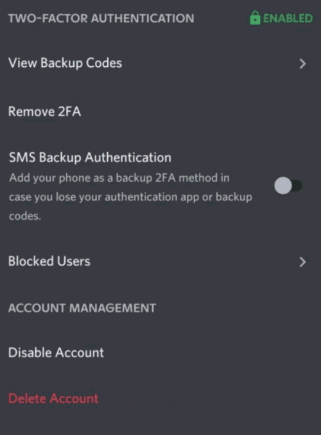This screenshot has height=435, width=321.
Task: Click chevron next to Blocked Users
Action: pos(303,262)
